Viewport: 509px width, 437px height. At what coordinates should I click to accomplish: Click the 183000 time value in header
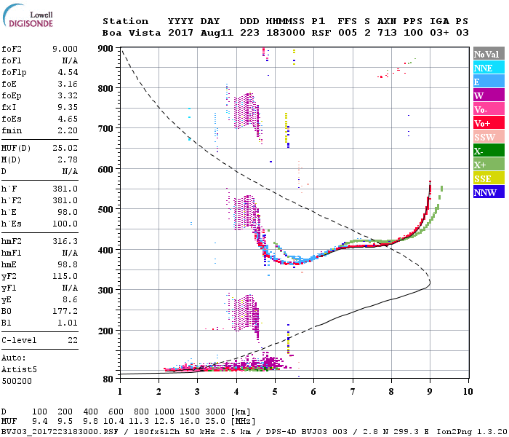(285, 33)
